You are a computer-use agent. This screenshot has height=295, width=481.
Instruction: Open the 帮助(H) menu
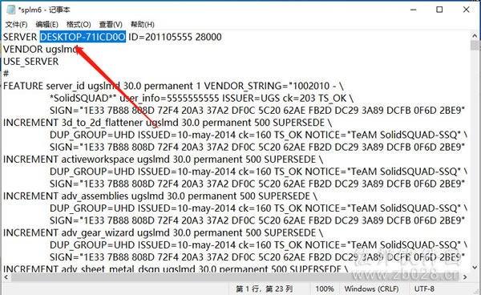[143, 24]
